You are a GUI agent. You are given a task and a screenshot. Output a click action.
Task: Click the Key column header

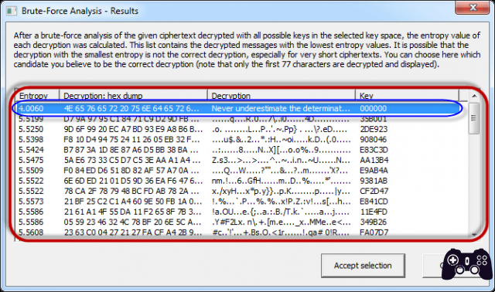point(407,96)
